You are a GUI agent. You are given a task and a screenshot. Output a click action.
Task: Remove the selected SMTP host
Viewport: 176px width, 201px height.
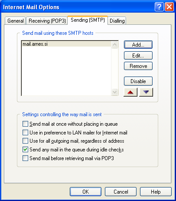coord(138,66)
